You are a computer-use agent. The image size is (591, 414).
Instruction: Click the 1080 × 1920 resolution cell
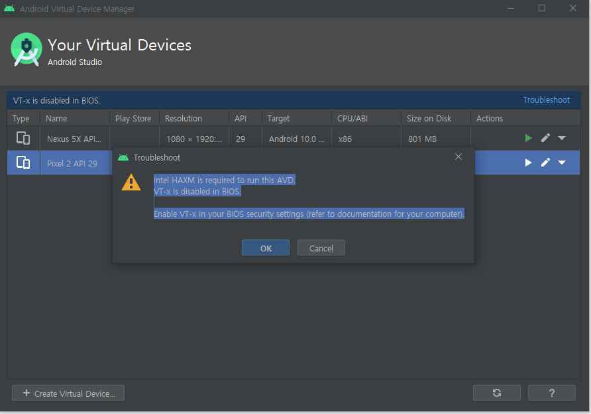tap(194, 139)
